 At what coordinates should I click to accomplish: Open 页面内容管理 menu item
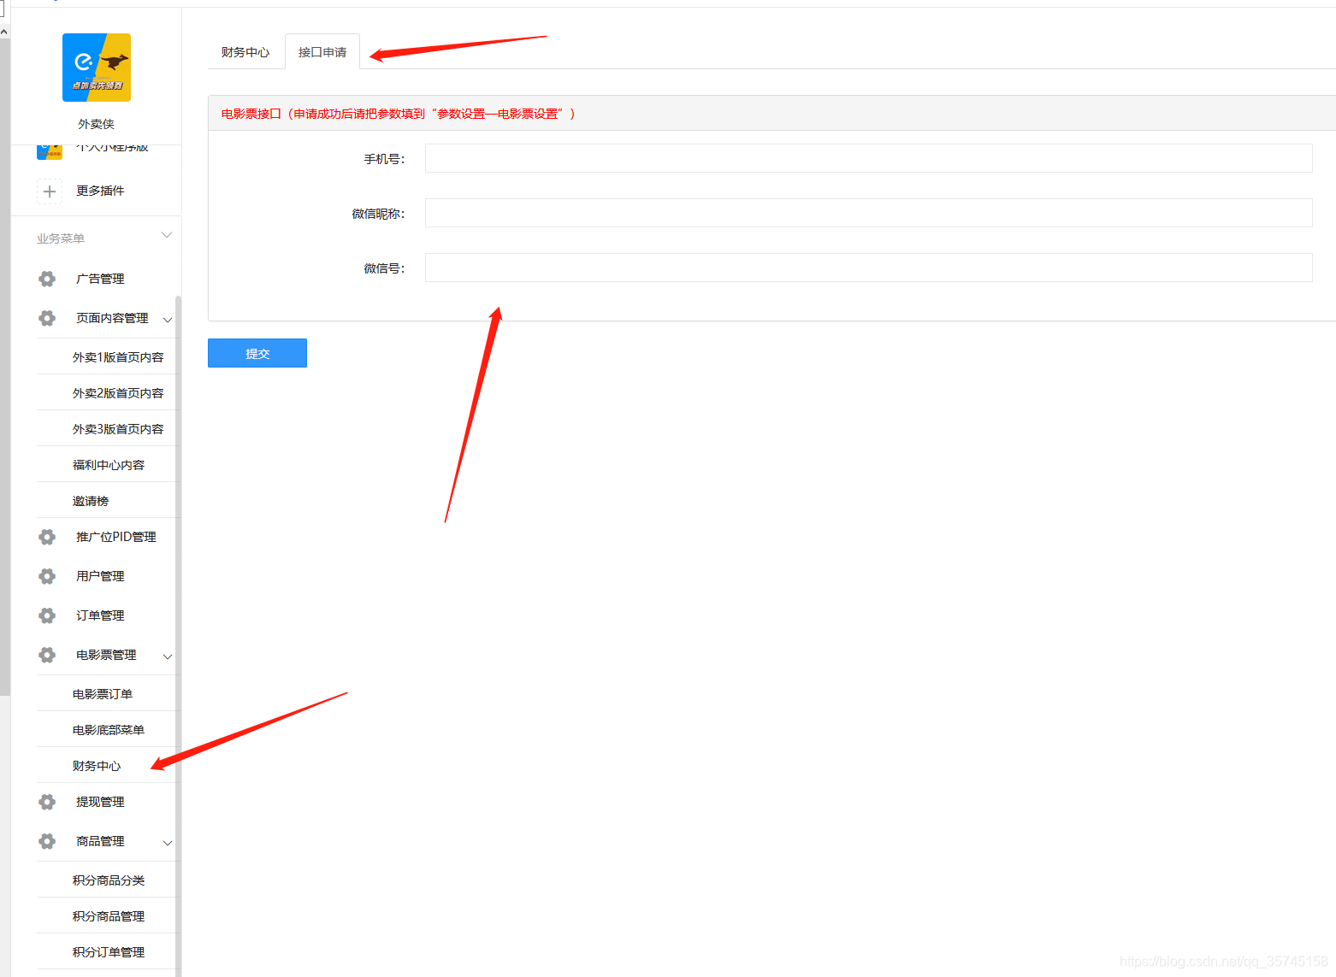click(112, 318)
